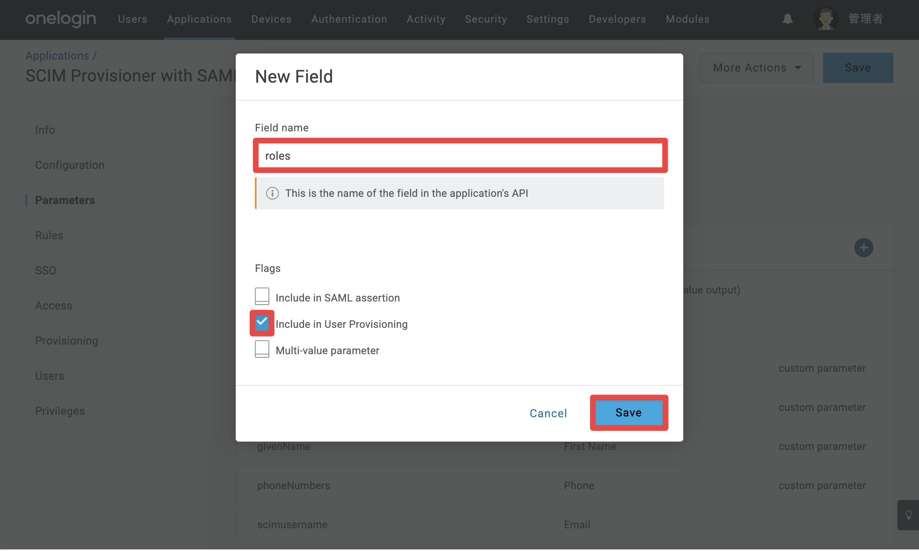Click the lightbulb help icon
Image resolution: width=919 pixels, height=551 pixels.
pyautogui.click(x=908, y=515)
